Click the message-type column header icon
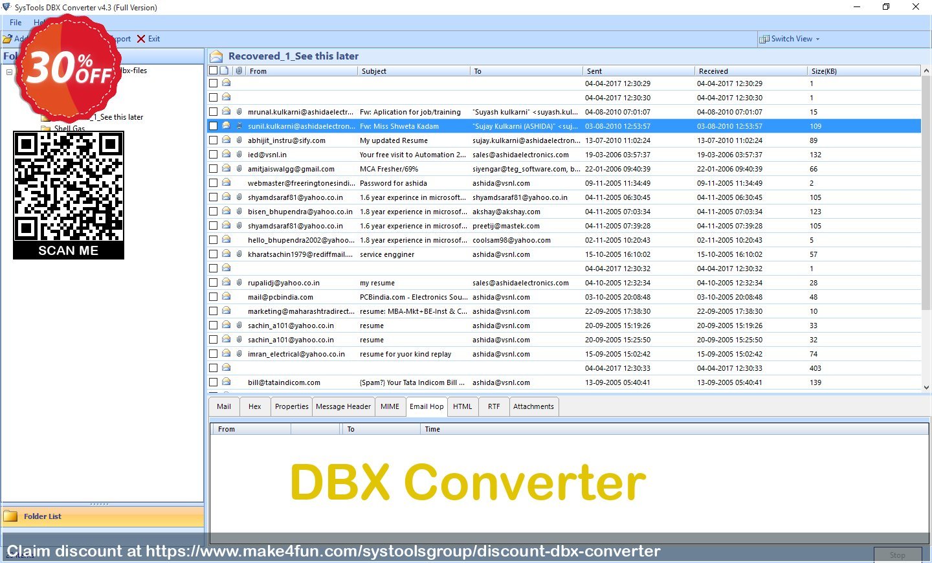This screenshot has height=563, width=932. tap(224, 71)
